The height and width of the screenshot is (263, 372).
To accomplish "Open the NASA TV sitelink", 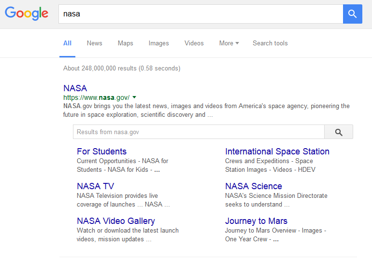I will coord(95,186).
